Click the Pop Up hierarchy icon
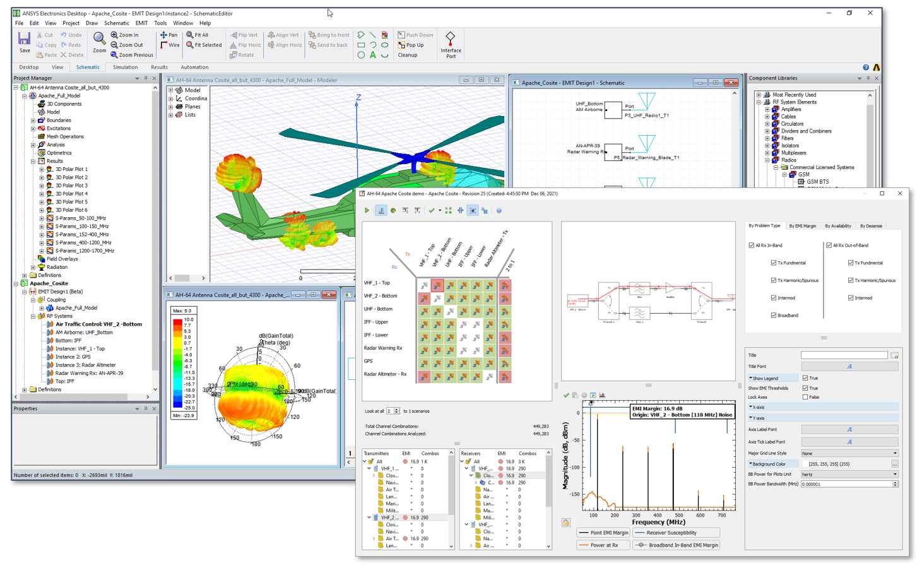 click(401, 45)
